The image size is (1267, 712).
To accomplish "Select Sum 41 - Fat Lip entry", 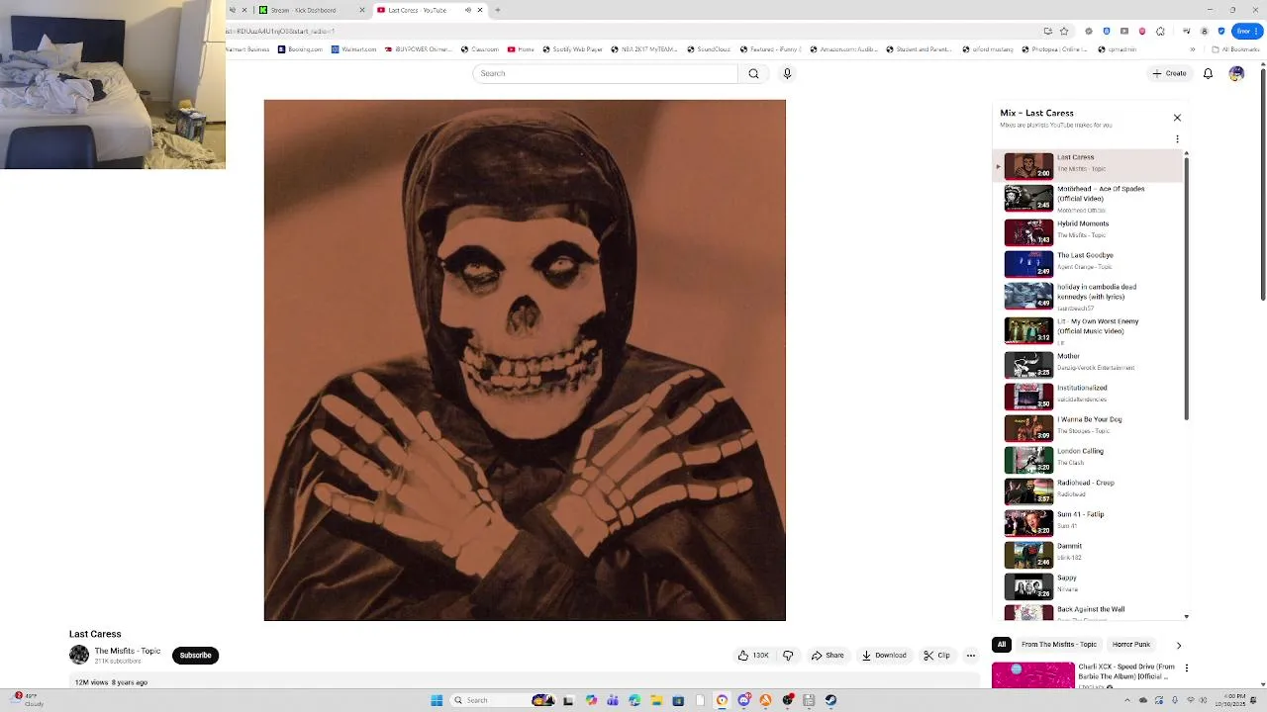I will pyautogui.click(x=1089, y=522).
